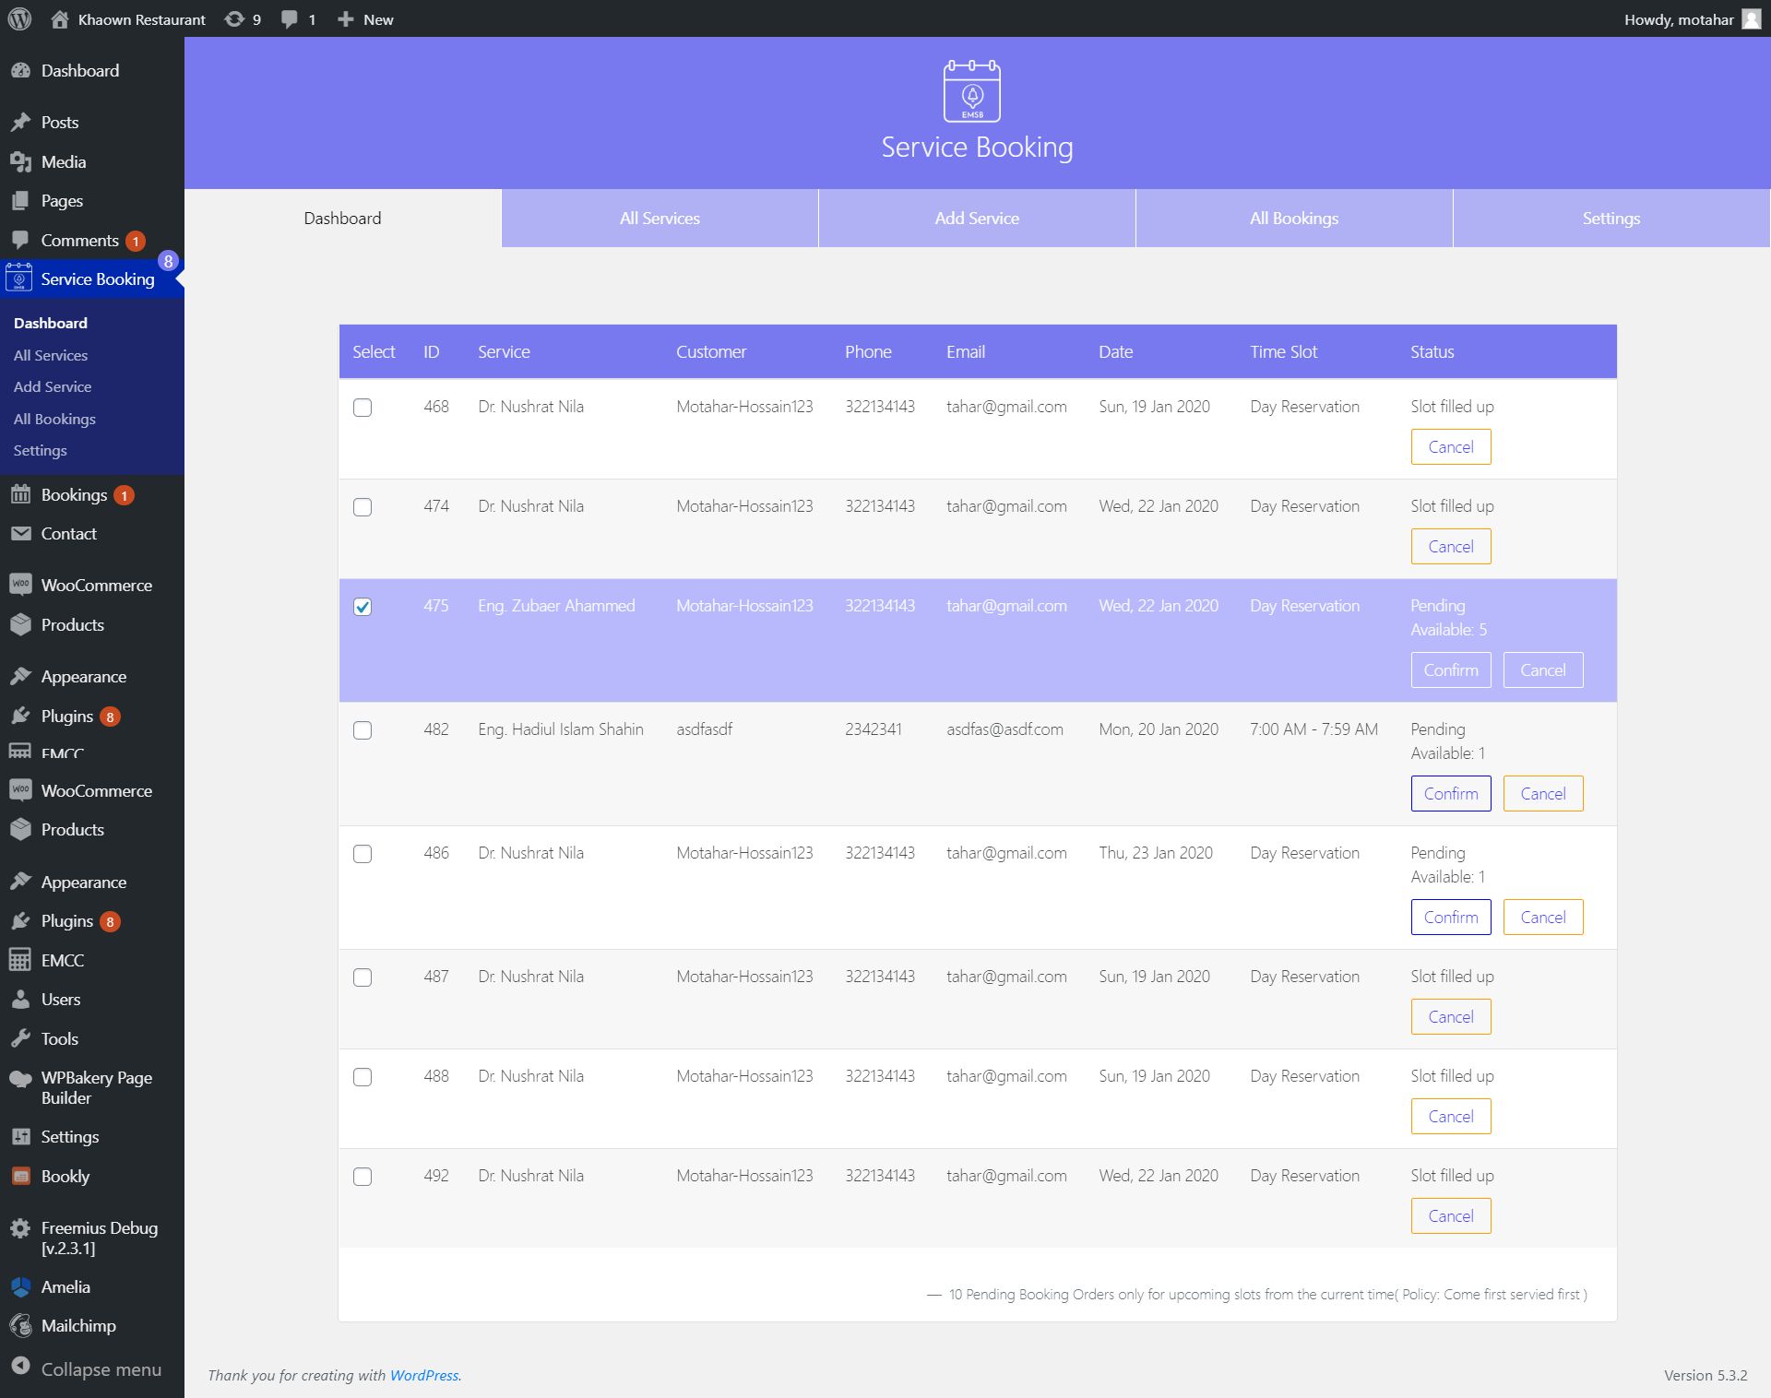
Task: Tick the checkbox for booking 486
Action: (x=363, y=854)
